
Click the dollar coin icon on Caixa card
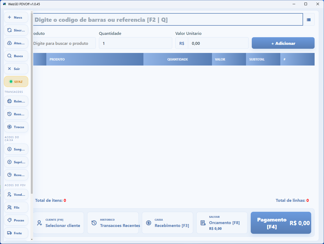[149, 223]
